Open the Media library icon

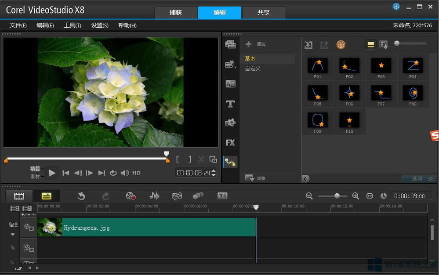pyautogui.click(x=230, y=44)
